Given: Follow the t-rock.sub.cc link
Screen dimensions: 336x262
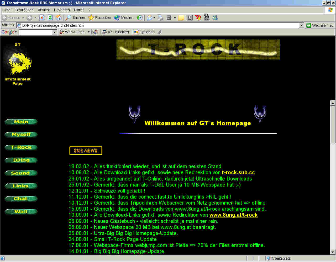Looking at the screenshot, I should click(x=238, y=172).
